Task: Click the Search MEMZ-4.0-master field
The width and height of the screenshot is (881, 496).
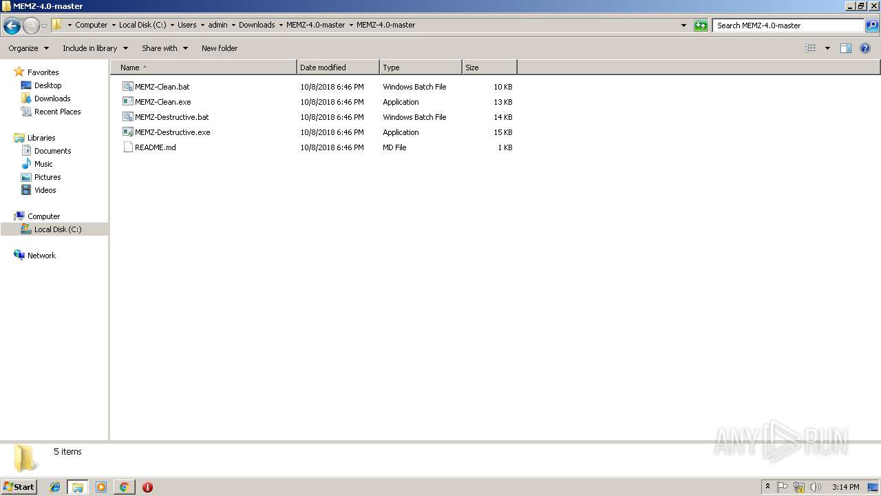Action: 788,25
